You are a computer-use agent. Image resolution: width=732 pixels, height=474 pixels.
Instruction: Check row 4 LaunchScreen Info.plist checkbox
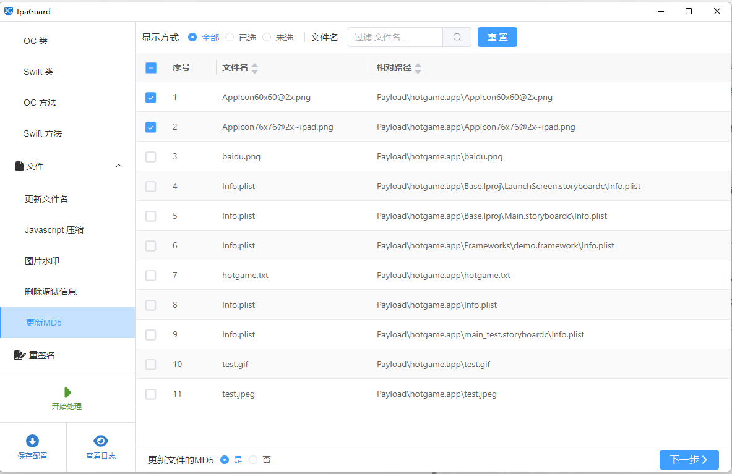point(151,187)
